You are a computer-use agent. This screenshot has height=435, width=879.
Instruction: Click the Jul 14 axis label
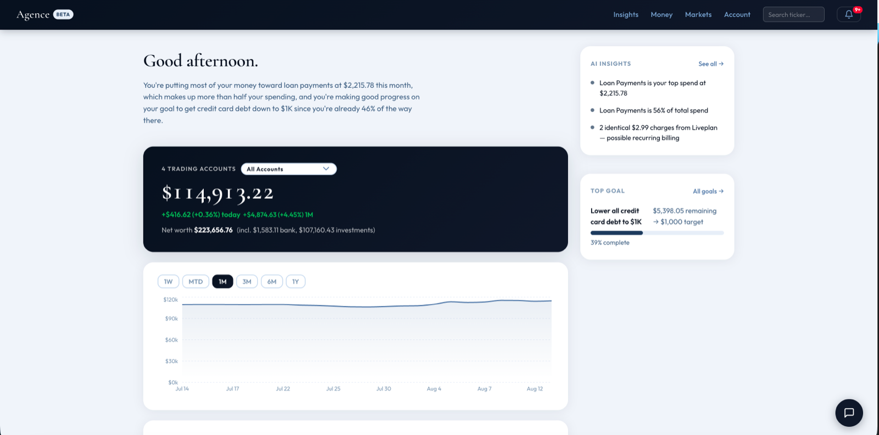coord(182,389)
